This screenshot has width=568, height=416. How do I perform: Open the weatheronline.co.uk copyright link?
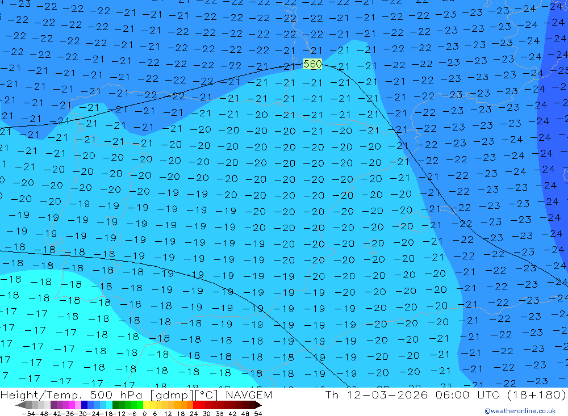[520, 410]
